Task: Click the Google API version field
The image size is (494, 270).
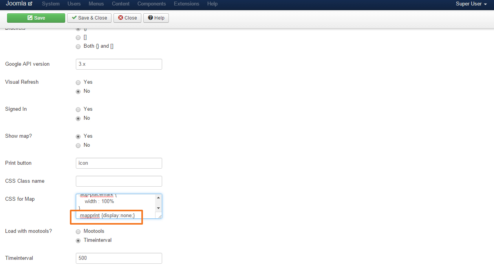Action: point(119,64)
